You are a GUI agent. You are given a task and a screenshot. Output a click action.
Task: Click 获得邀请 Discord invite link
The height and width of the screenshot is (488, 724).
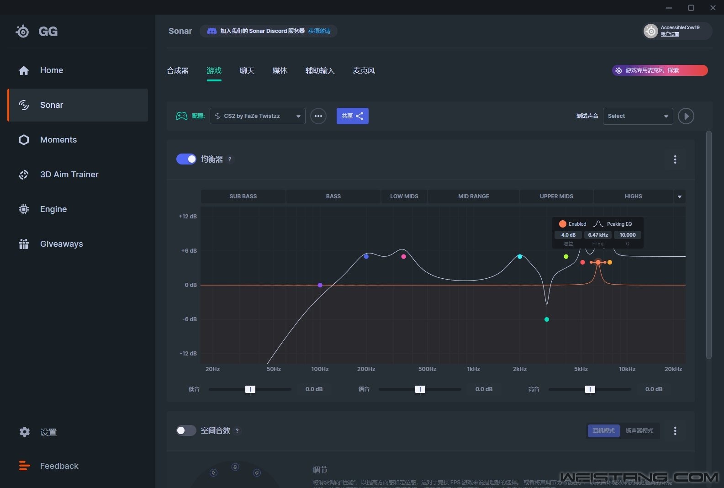(319, 31)
